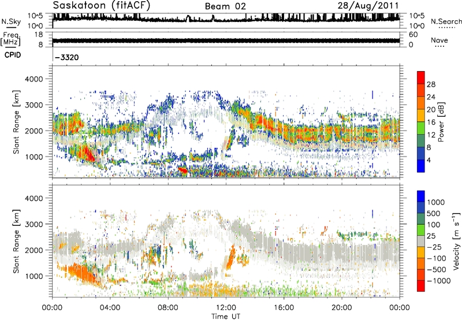Click the 'Slant Range [km]' label of the velocity panel
The width and height of the screenshot is (462, 320).
[16, 241]
